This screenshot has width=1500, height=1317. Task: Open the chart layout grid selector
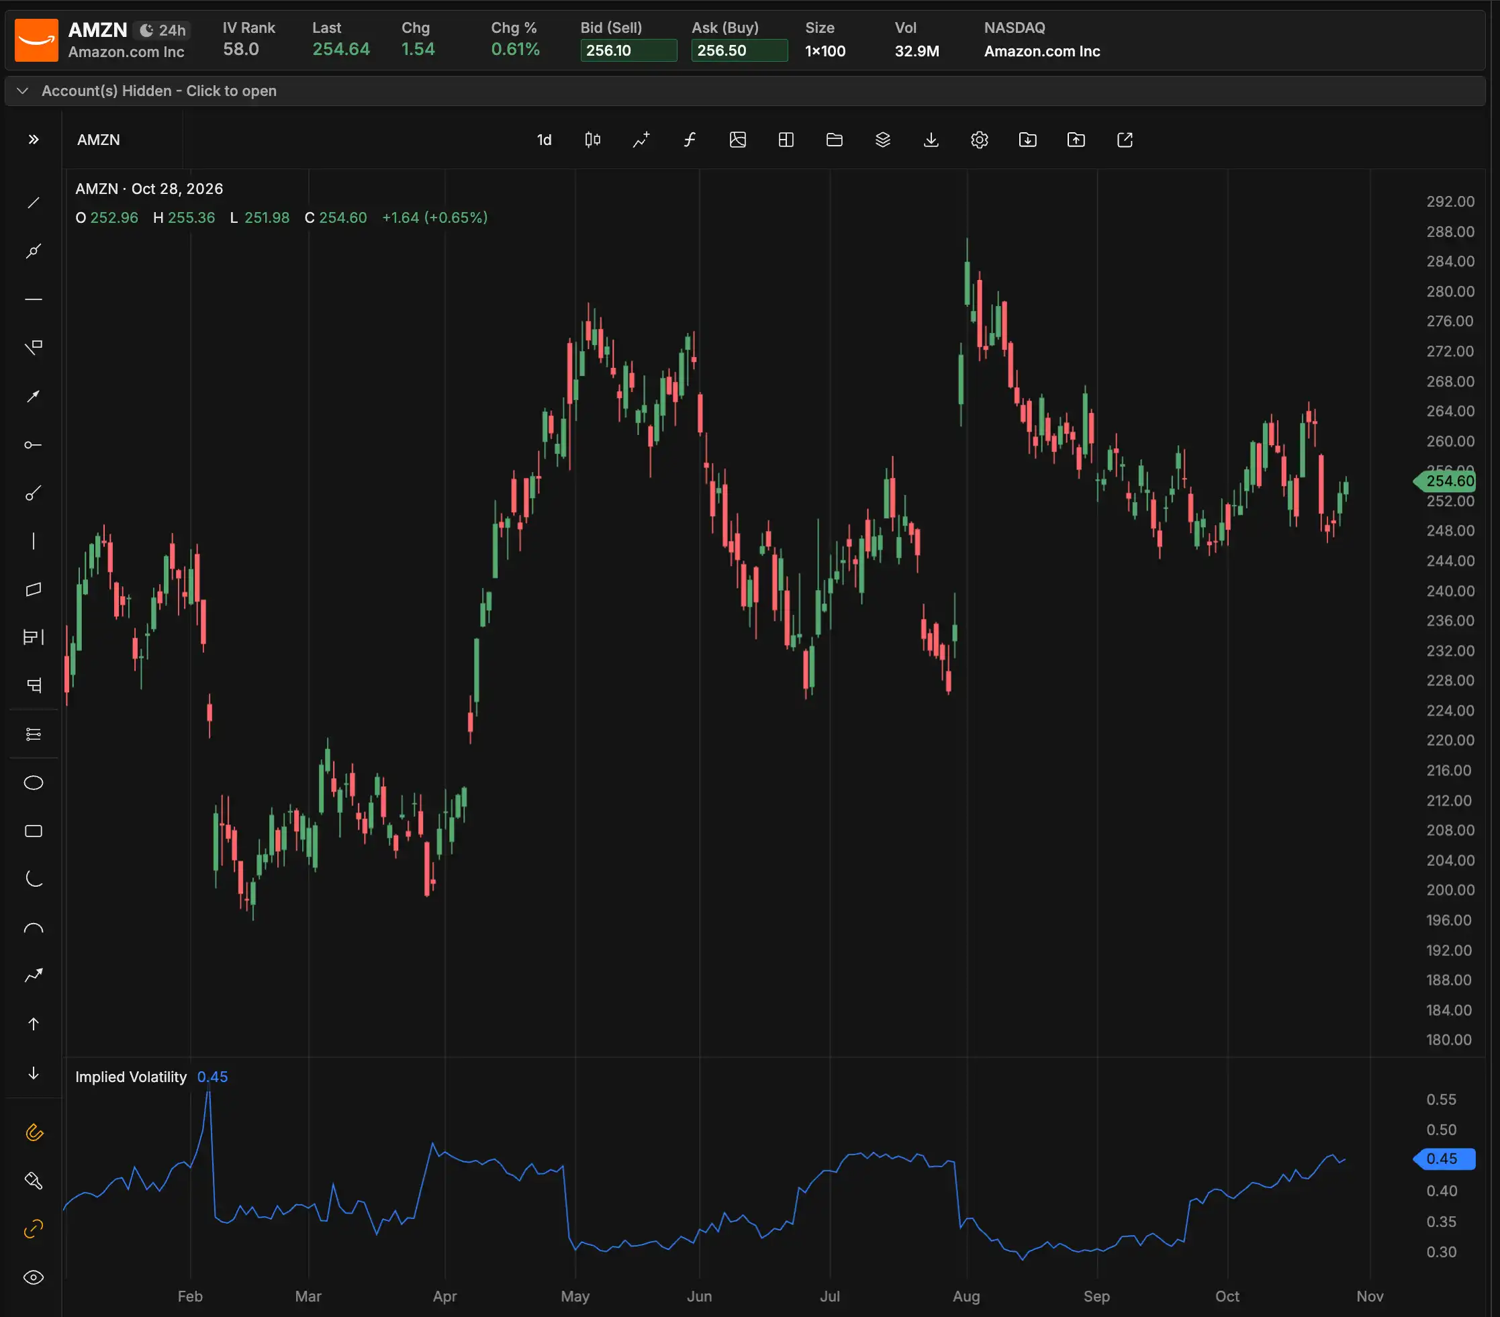(786, 140)
